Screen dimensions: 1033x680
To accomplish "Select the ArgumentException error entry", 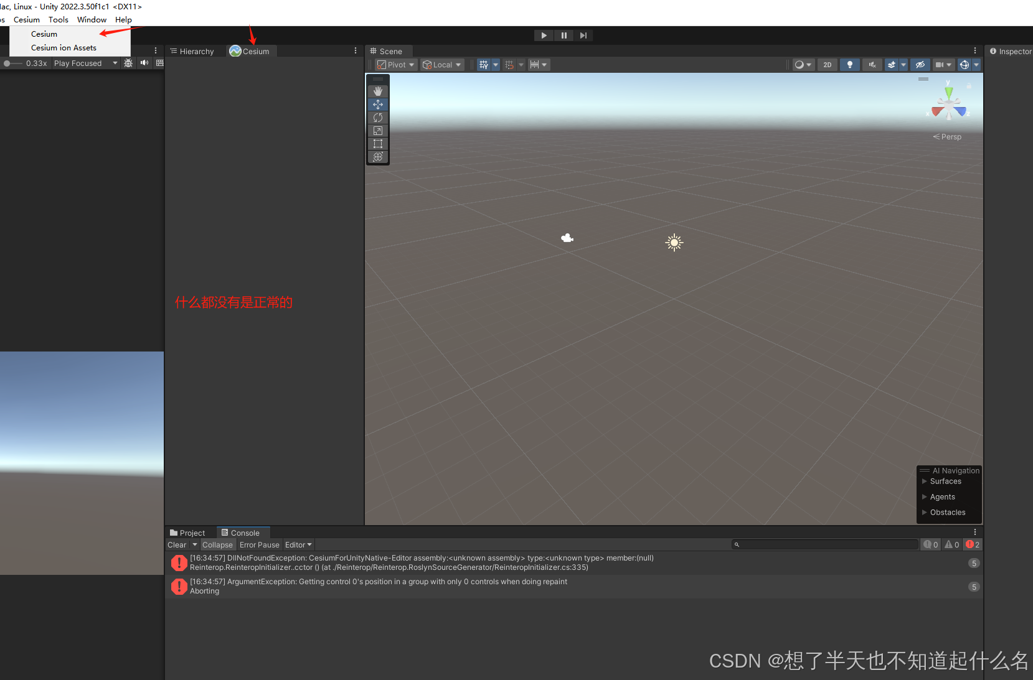I will 574,586.
